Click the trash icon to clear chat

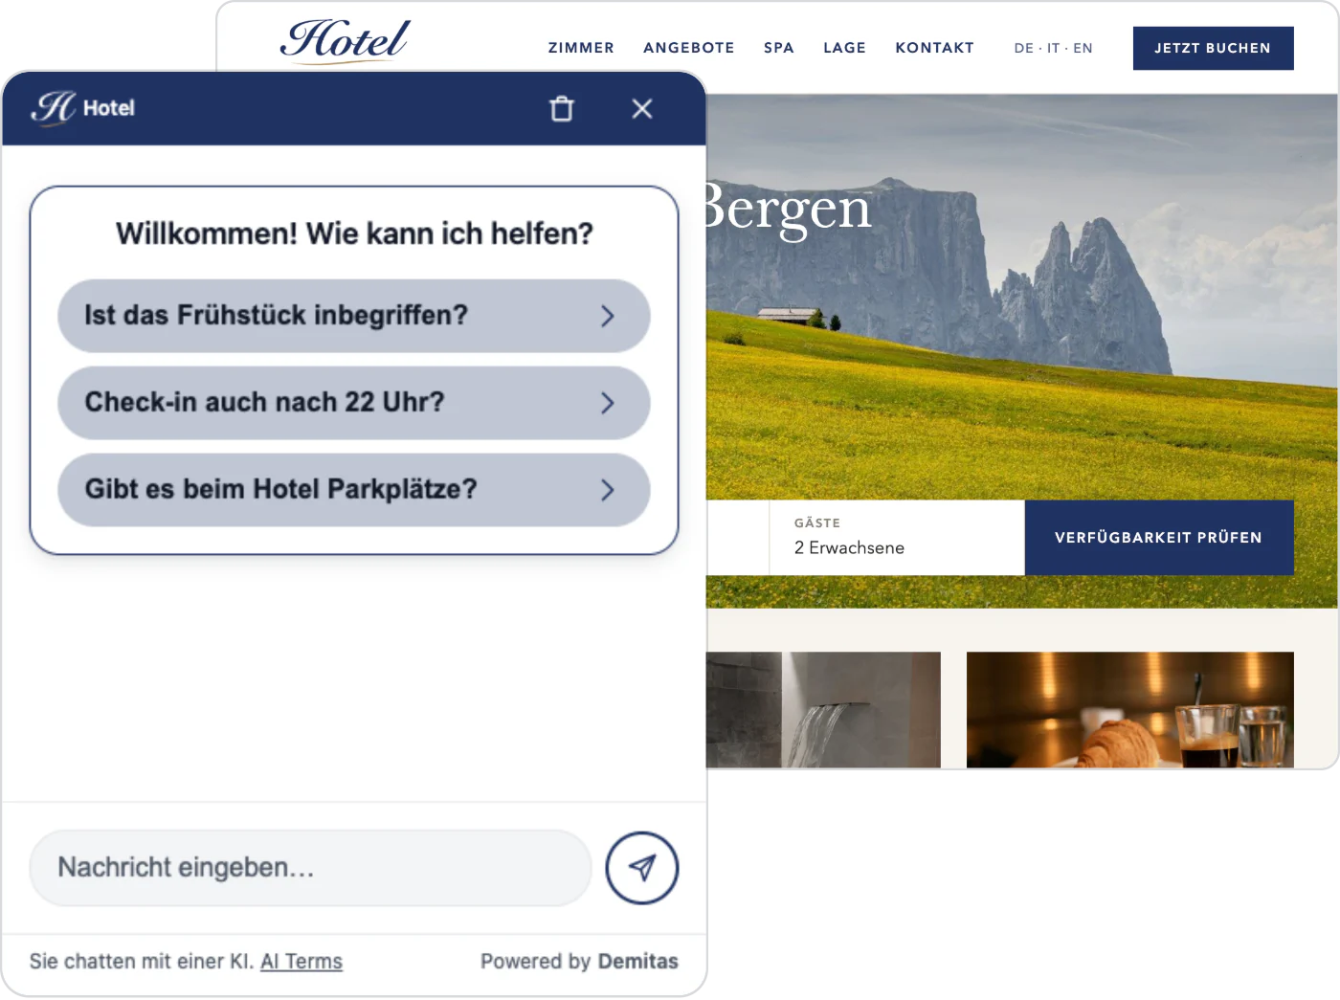562,108
